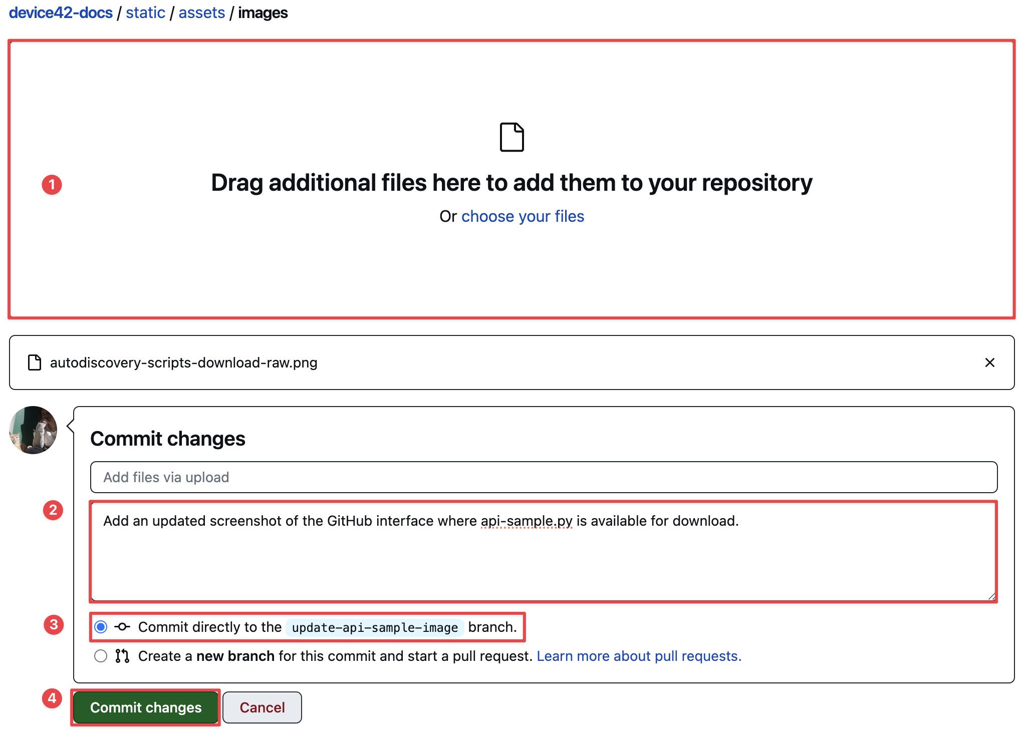Select the Create a new branch radio button

(101, 656)
